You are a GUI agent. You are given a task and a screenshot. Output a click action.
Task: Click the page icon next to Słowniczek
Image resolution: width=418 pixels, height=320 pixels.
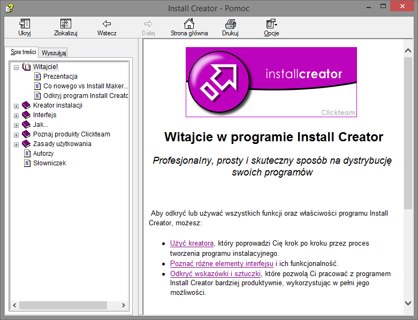pos(27,163)
